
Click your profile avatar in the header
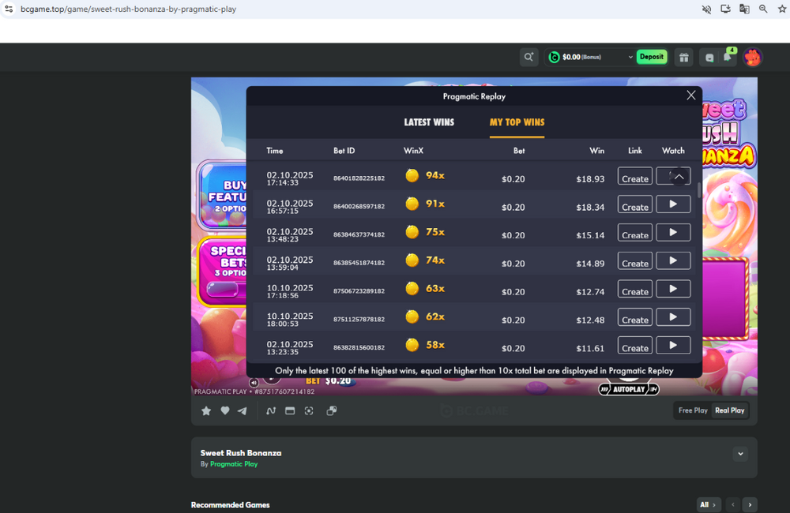coord(752,57)
